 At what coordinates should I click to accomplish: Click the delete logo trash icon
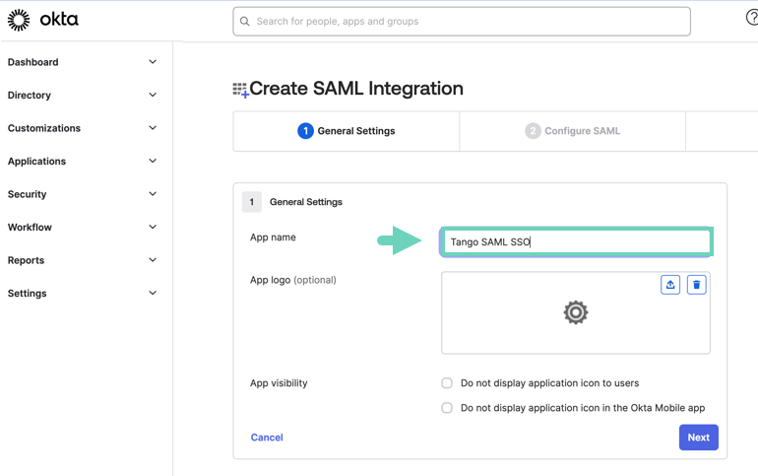(696, 285)
